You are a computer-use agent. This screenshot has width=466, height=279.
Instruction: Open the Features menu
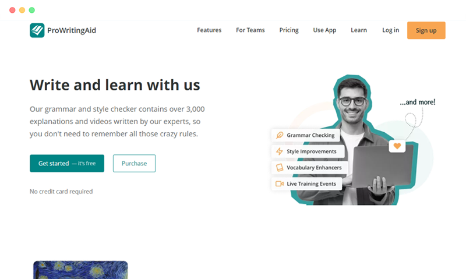click(209, 30)
